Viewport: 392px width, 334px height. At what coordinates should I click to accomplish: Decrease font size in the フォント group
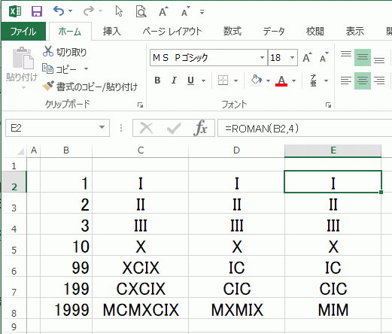[324, 57]
